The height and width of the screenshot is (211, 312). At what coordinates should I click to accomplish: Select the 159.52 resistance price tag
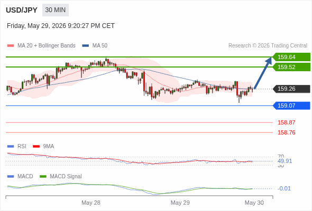tap(291, 67)
